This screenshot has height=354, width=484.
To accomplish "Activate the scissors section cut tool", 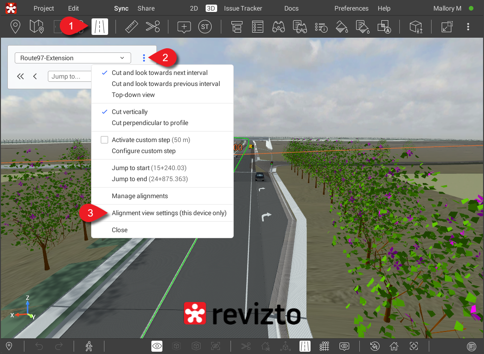I will point(153,27).
